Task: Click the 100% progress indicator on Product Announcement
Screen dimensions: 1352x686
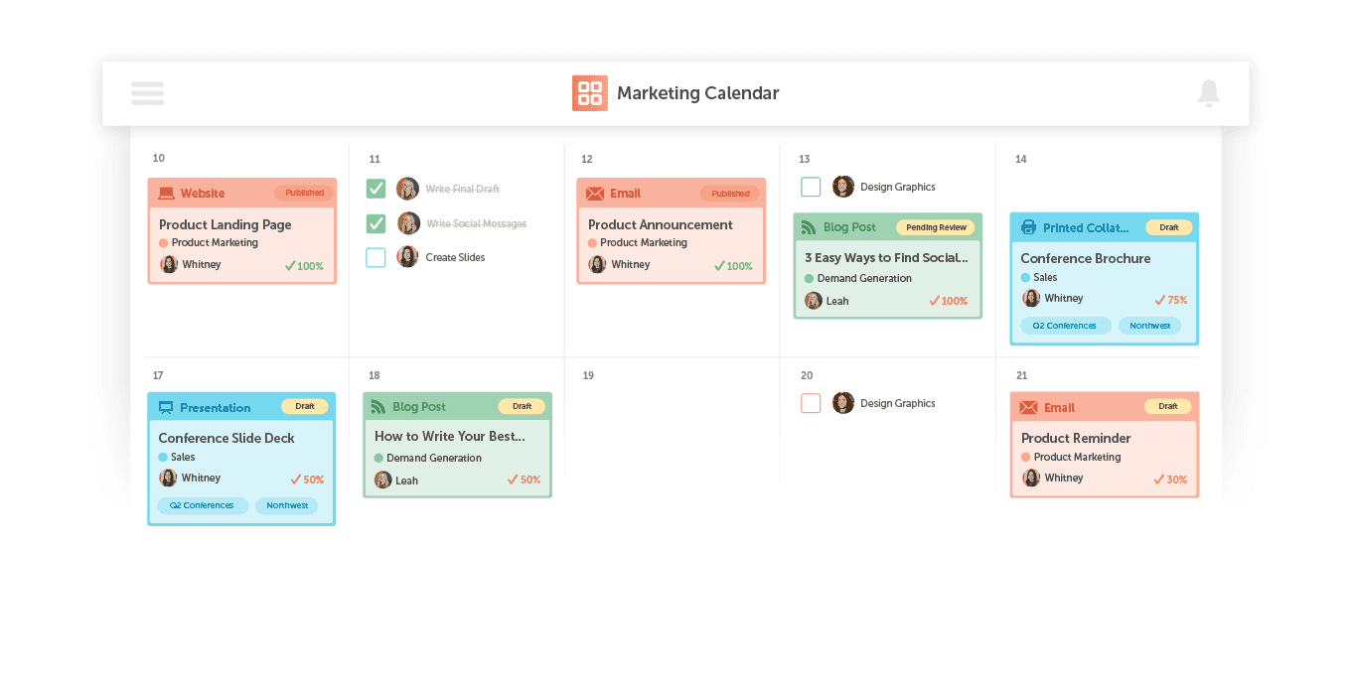Action: (735, 265)
